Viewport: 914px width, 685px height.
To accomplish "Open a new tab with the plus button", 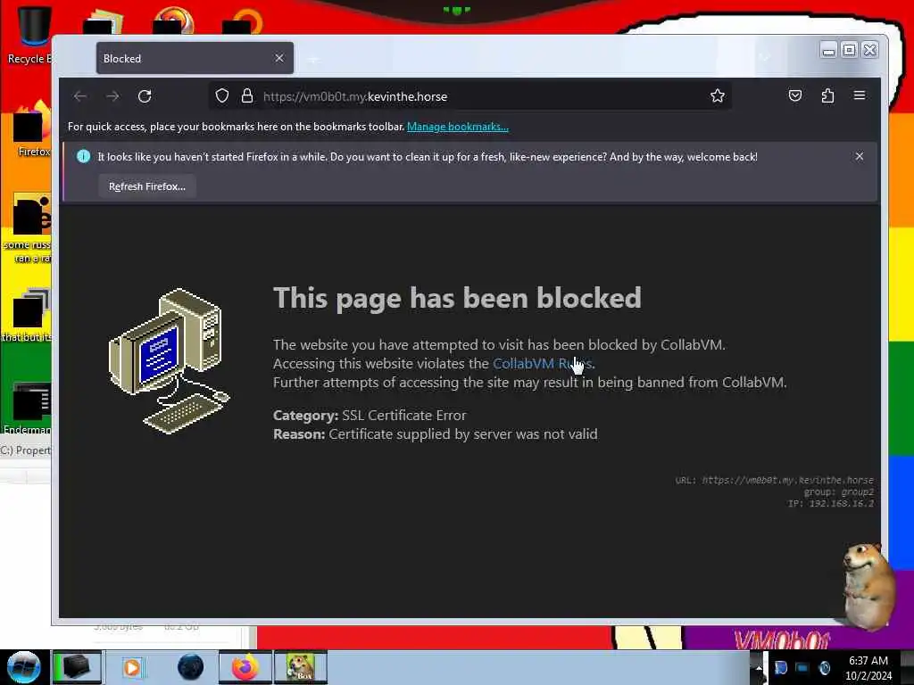I will (x=313, y=59).
